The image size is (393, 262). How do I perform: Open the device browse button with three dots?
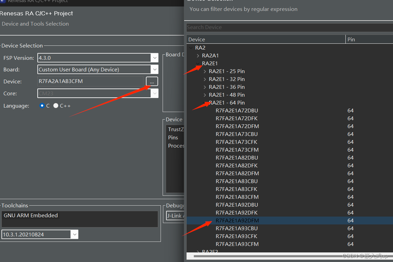click(152, 82)
